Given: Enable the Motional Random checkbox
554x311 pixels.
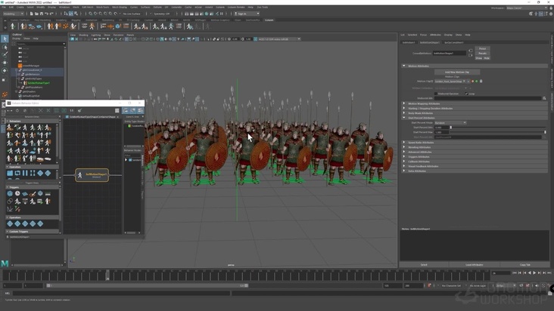Looking at the screenshot, I should coord(437,94).
